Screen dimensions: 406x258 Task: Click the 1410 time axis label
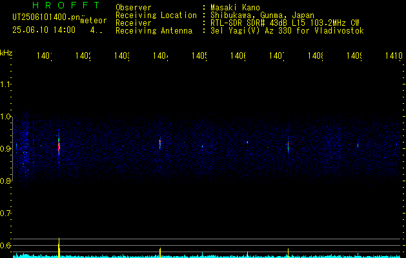(x=394, y=56)
